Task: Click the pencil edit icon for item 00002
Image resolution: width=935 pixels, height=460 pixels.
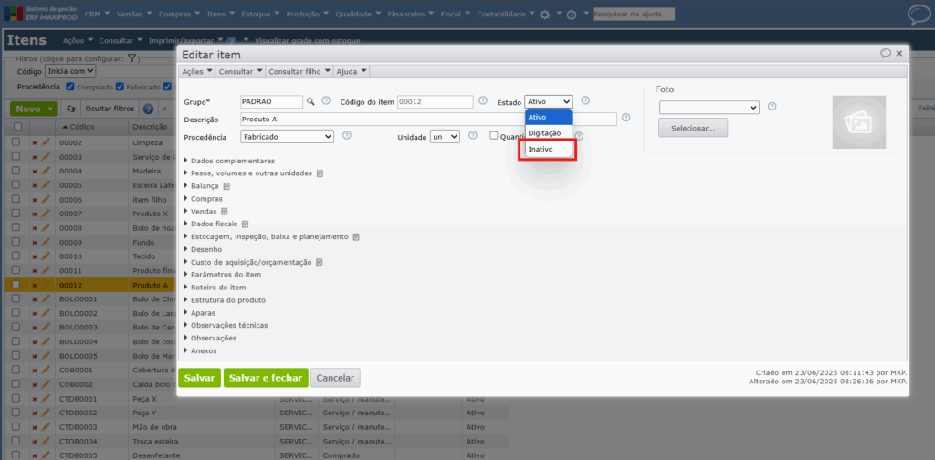Action: tap(46, 142)
